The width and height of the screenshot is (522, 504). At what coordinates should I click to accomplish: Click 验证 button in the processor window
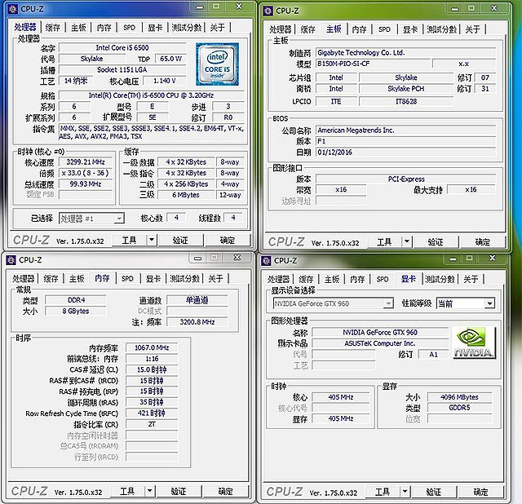(180, 240)
